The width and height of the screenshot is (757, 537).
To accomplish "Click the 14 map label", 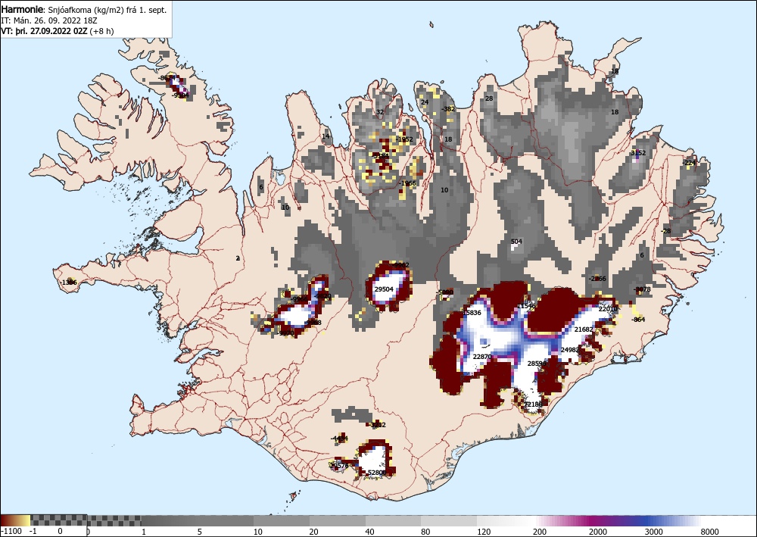I will [326, 136].
